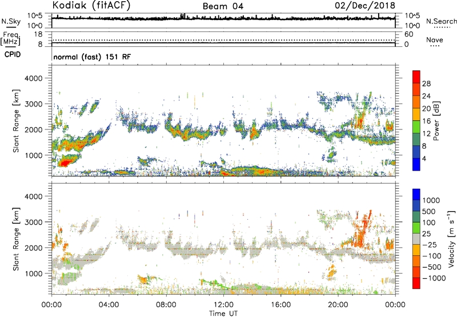Click "Slant Range [km]" on the power panel
457x317 pixels.
pyautogui.click(x=16, y=121)
